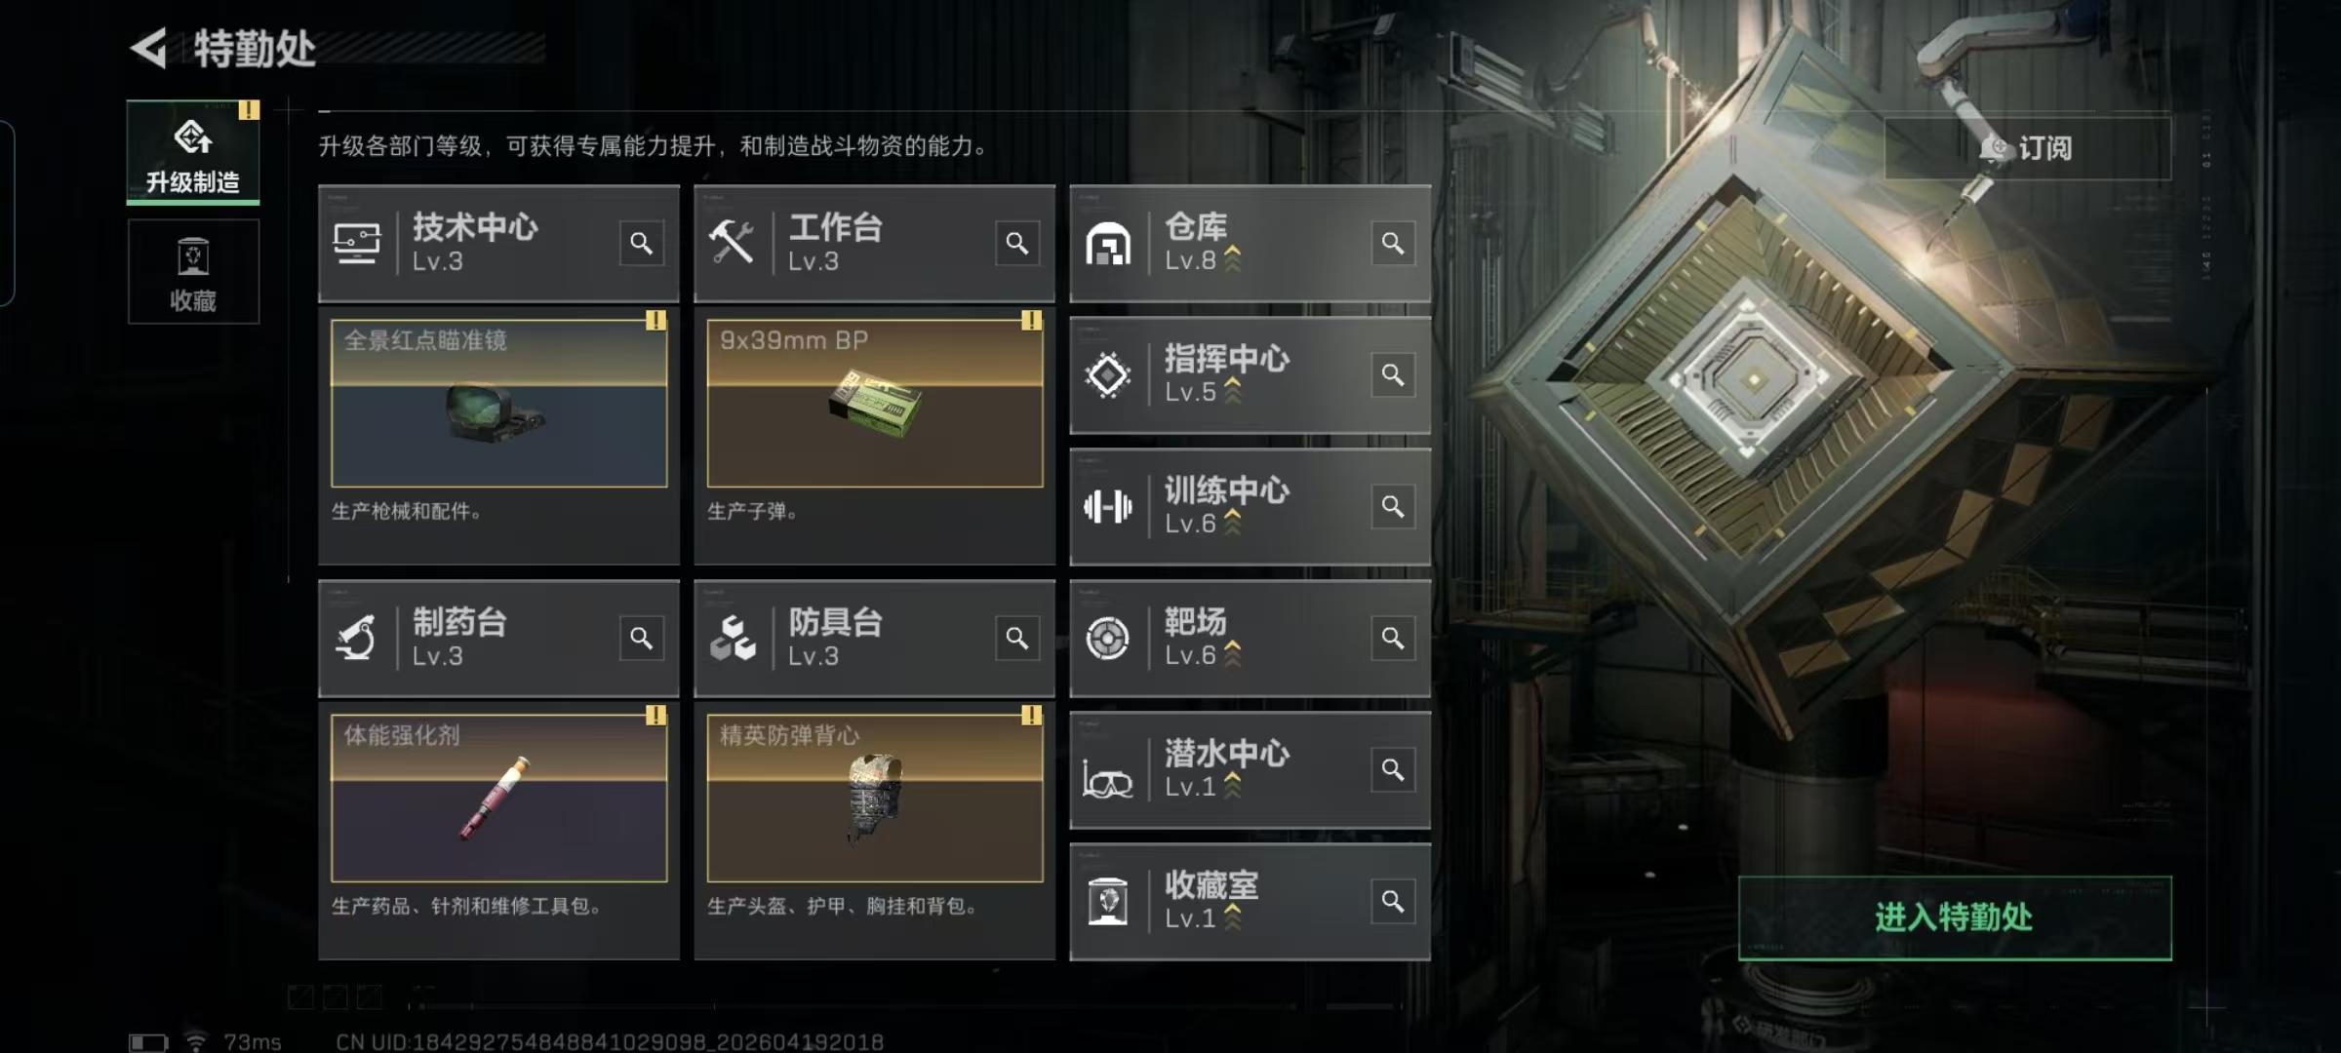Image resolution: width=2341 pixels, height=1053 pixels.
Task: Inspect 工作台 with its magnifier icon
Action: 1016,243
